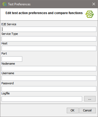Screen dimensions: 98x117
Task: Click into the Service Type field
Action: 49,39
